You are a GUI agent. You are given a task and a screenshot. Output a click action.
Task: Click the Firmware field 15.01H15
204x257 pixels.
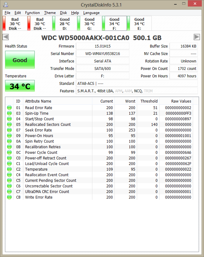coord(103,46)
